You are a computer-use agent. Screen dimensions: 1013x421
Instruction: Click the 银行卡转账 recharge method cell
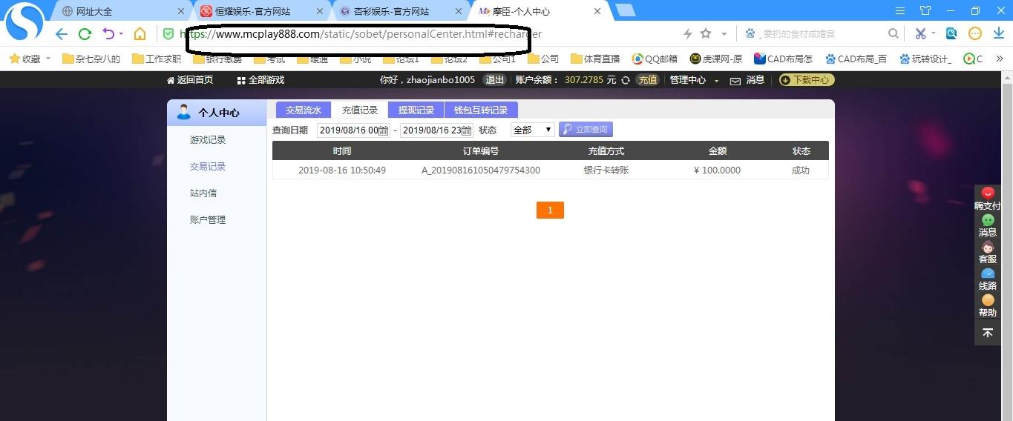[x=606, y=170]
